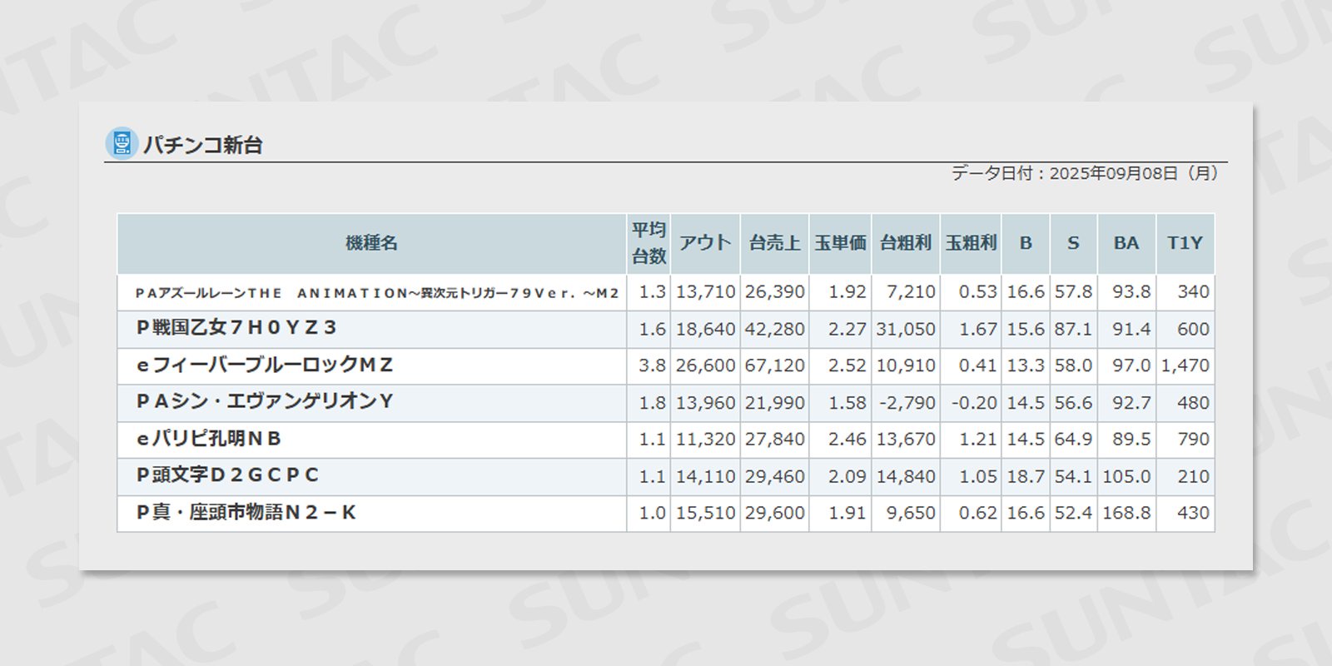This screenshot has width=1332, height=666.
Task: Click 台売上 value 67,120
Action: point(774,365)
